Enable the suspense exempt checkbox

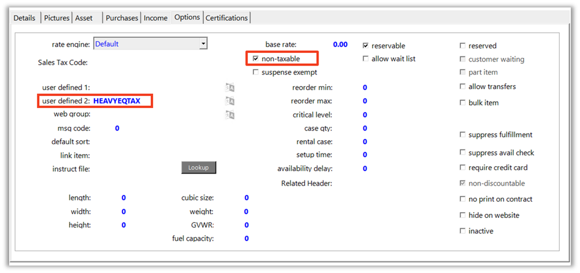pos(256,72)
